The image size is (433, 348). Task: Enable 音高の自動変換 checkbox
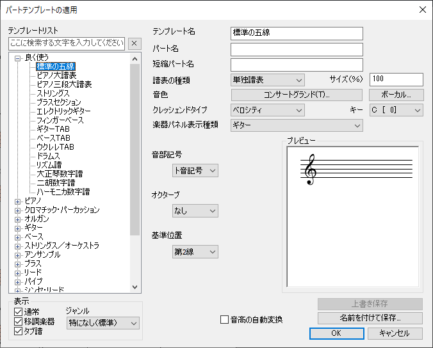[x=225, y=320]
